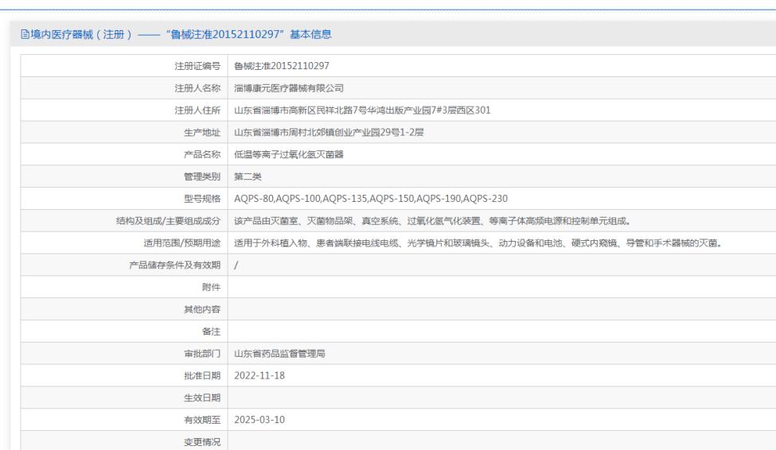Viewport: 776px width, 450px height.
Task: Select the registration number 鲁械注准20152110297 value
Action: tap(282, 66)
